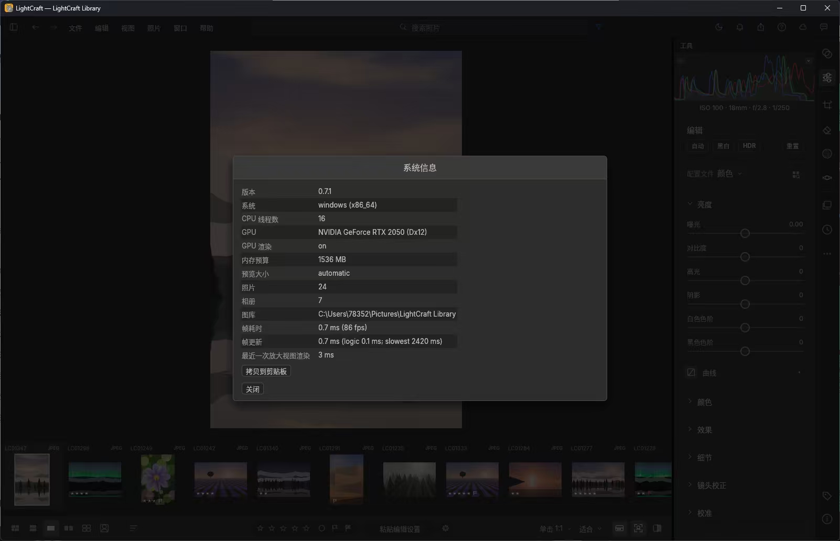This screenshot has height=541, width=840.
Task: Open the notifications bell icon
Action: (x=740, y=27)
